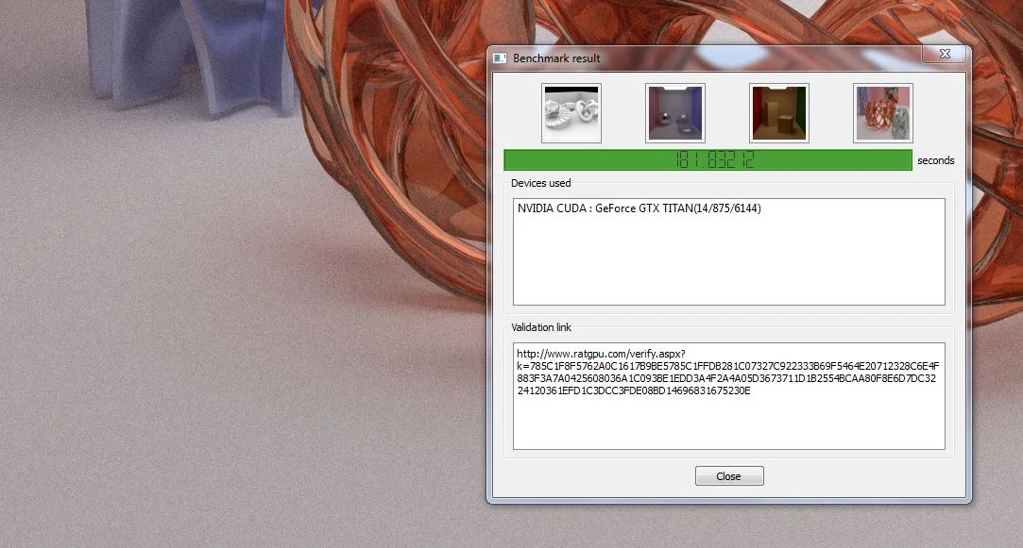
Task: Click the key line starting k=785C1F8F
Action: pos(728,366)
